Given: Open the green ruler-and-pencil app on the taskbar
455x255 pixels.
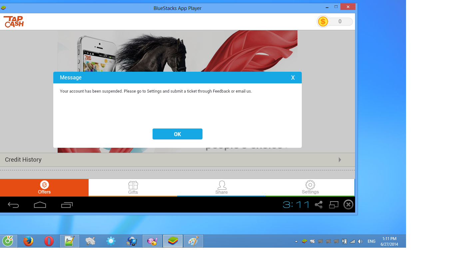Looking at the screenshot, I should point(70,241).
